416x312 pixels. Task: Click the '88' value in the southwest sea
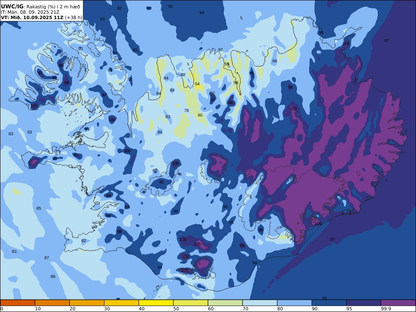(x=53, y=277)
